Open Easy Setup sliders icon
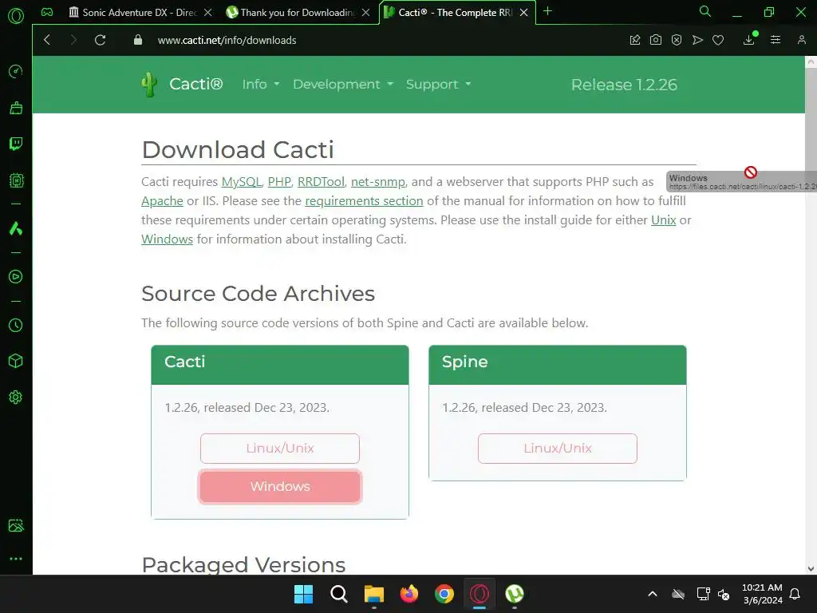The height and width of the screenshot is (613, 817). click(x=776, y=40)
